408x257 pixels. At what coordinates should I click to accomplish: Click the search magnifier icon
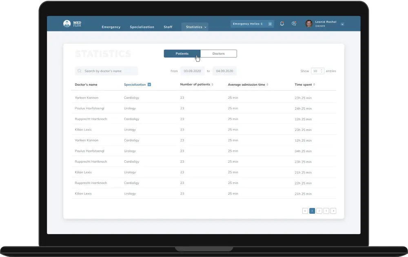tap(79, 71)
